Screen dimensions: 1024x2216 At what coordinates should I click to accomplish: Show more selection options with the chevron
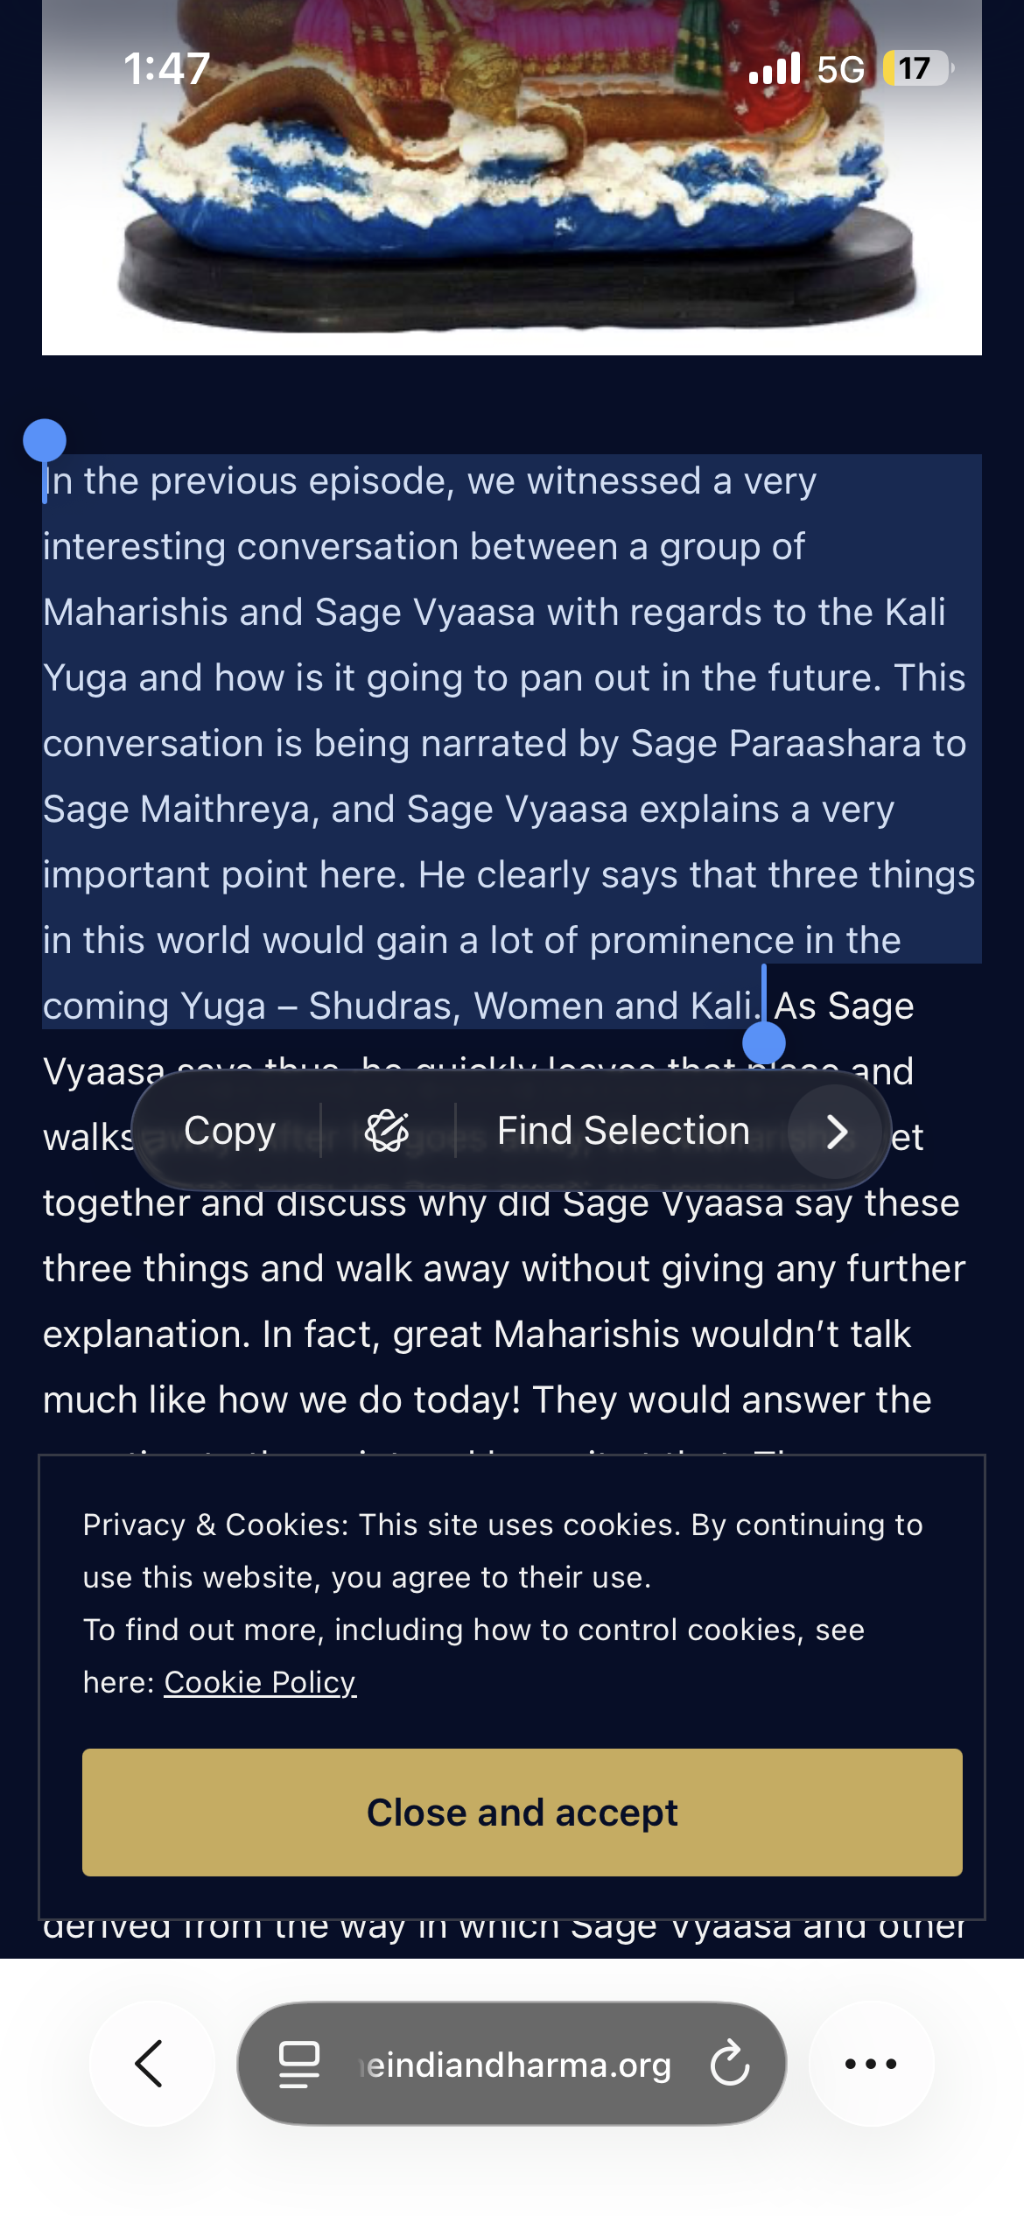tap(836, 1132)
